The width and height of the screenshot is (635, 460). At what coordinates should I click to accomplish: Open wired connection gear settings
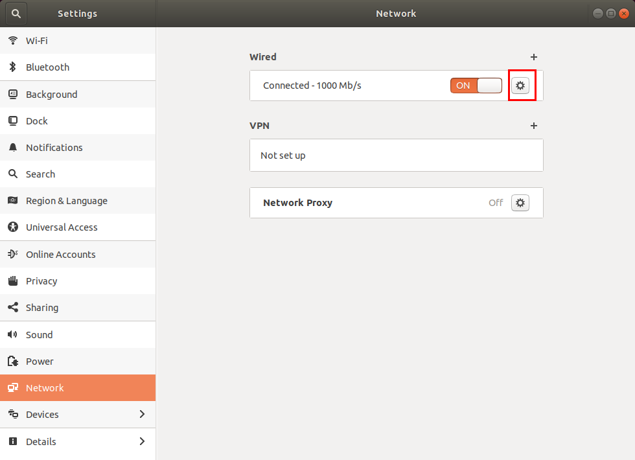pyautogui.click(x=520, y=86)
